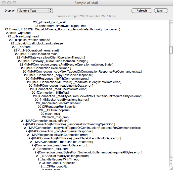Click the Refresh button
Viewport: 173px width, 170px height.
point(142,11)
